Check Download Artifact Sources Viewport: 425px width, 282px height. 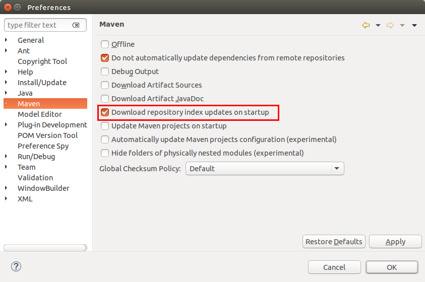(x=105, y=85)
